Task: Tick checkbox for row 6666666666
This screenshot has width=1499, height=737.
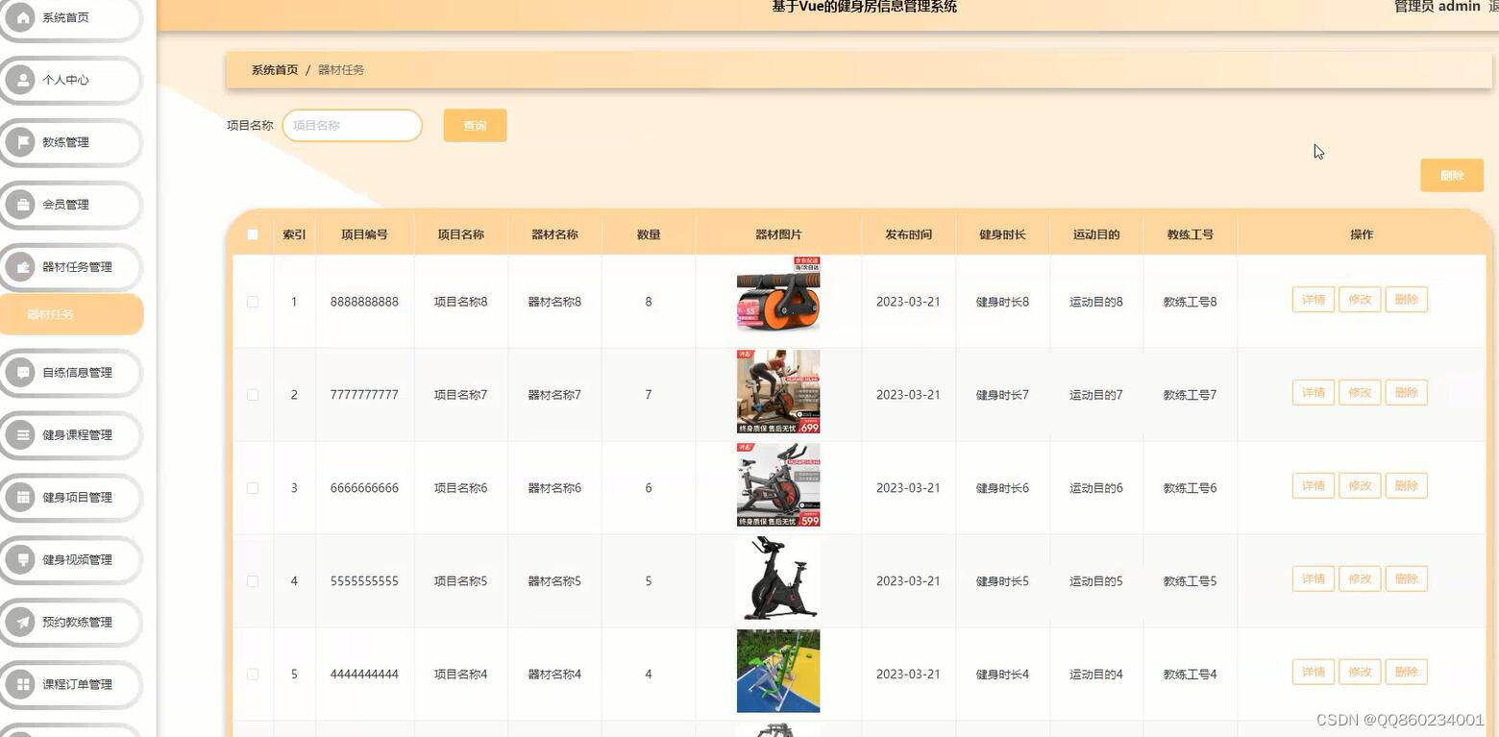Action: (x=253, y=488)
